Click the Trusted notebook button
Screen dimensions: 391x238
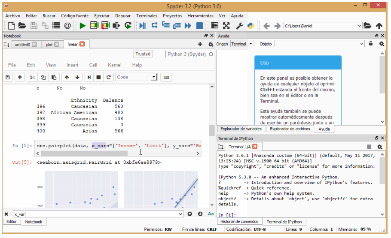pos(143,54)
